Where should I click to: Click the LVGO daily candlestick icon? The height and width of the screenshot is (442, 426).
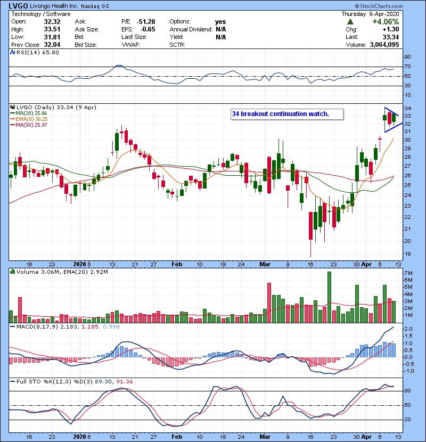tap(13, 108)
